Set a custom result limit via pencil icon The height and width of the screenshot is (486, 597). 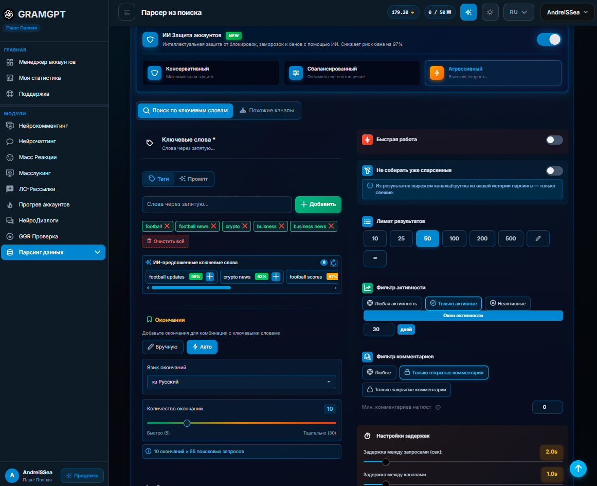537,238
